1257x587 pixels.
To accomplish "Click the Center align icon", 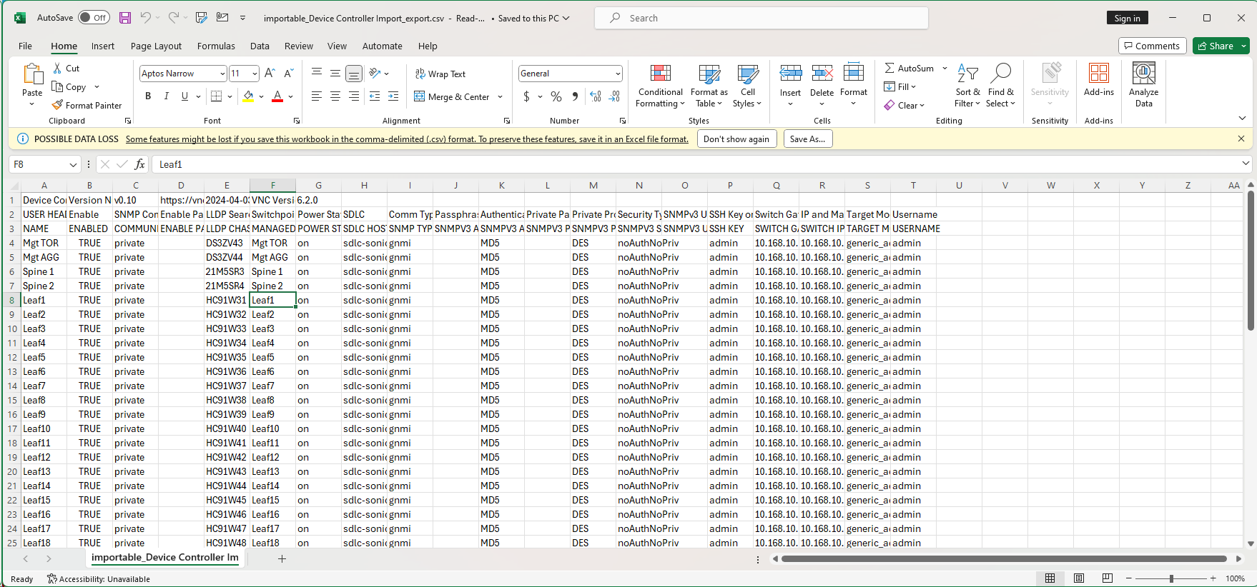I will point(335,96).
